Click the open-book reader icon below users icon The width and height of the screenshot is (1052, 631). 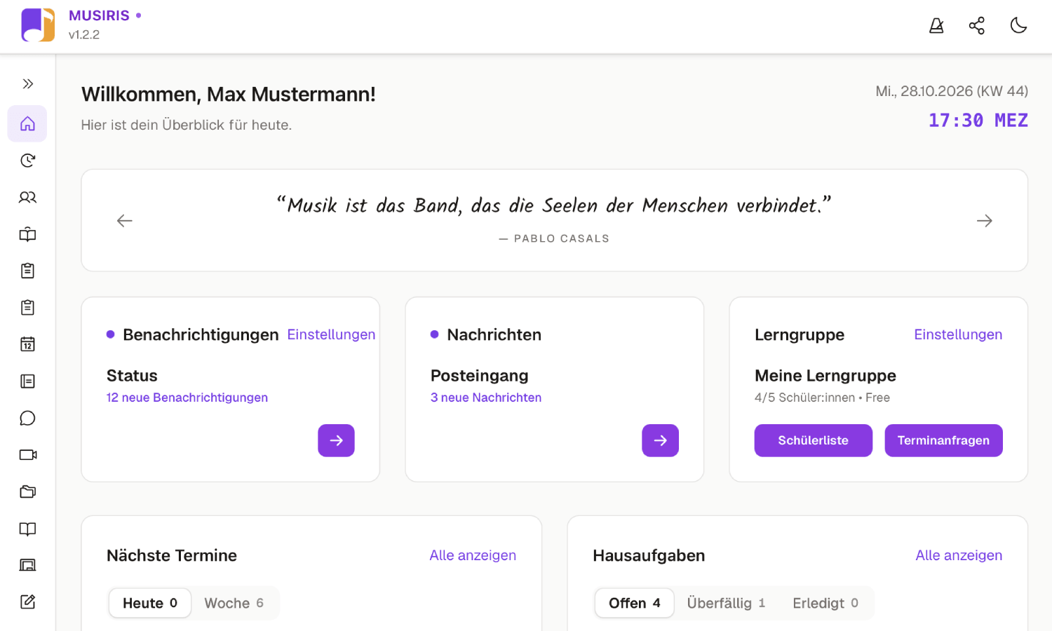tap(27, 234)
